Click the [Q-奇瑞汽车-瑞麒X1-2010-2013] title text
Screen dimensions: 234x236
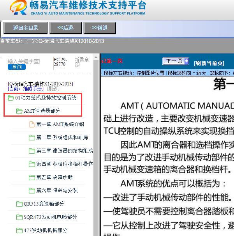[x=40, y=84]
